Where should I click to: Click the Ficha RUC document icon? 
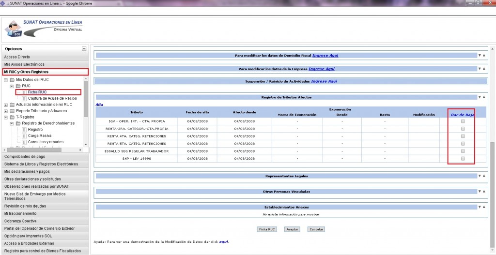click(24, 92)
